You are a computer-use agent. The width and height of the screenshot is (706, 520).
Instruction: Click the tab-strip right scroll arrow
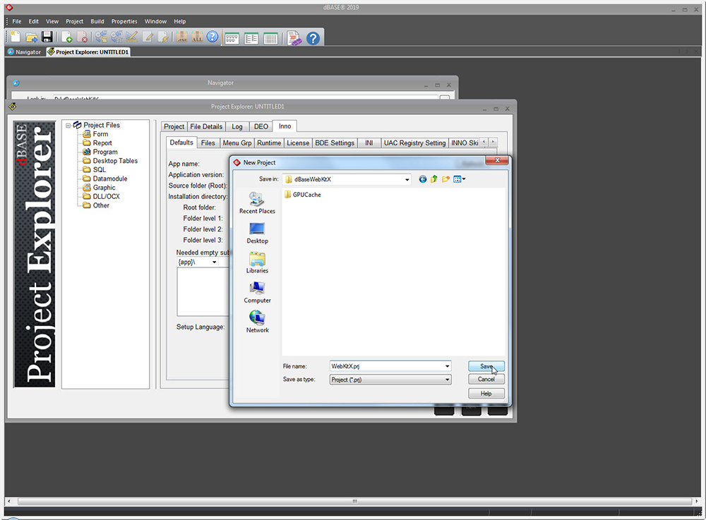493,142
